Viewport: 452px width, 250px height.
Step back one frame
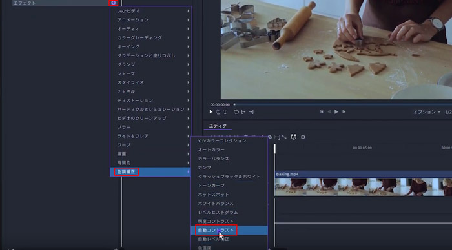coord(329,112)
